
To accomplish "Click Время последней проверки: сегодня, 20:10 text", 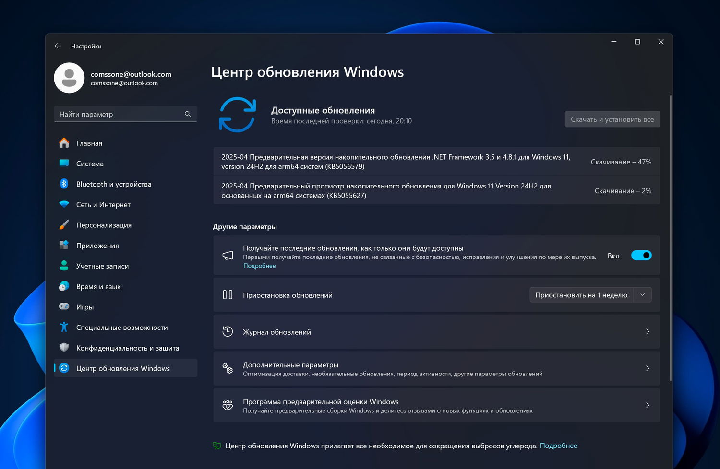I will pos(341,121).
